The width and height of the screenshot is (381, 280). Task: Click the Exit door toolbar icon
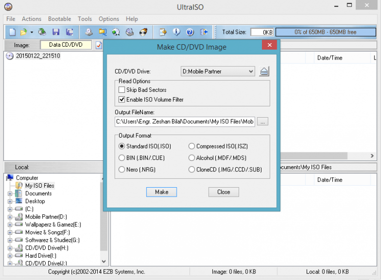click(203, 32)
